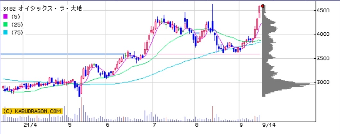The image size is (340, 134).
Task: Click the purple (5) moving average swatch
Action: 5,16
